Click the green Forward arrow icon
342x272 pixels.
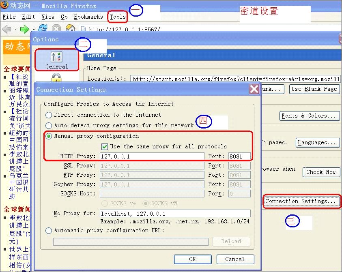coord(24,29)
